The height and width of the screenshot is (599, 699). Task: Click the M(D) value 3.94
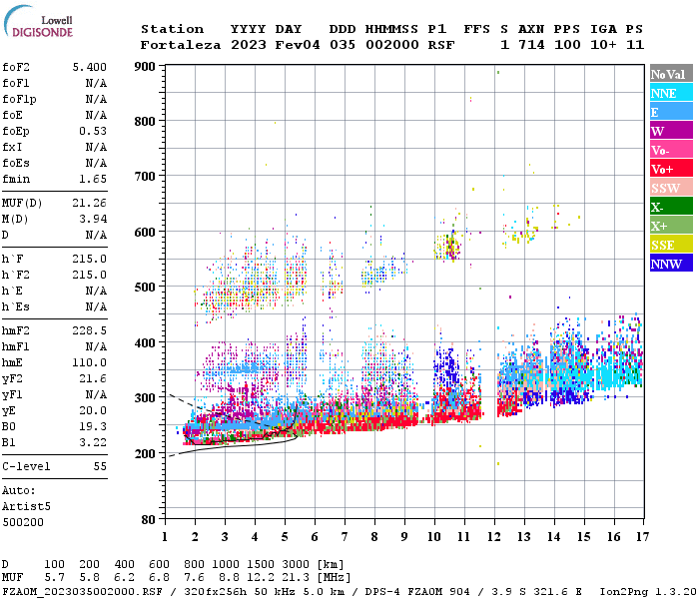pyautogui.click(x=93, y=219)
